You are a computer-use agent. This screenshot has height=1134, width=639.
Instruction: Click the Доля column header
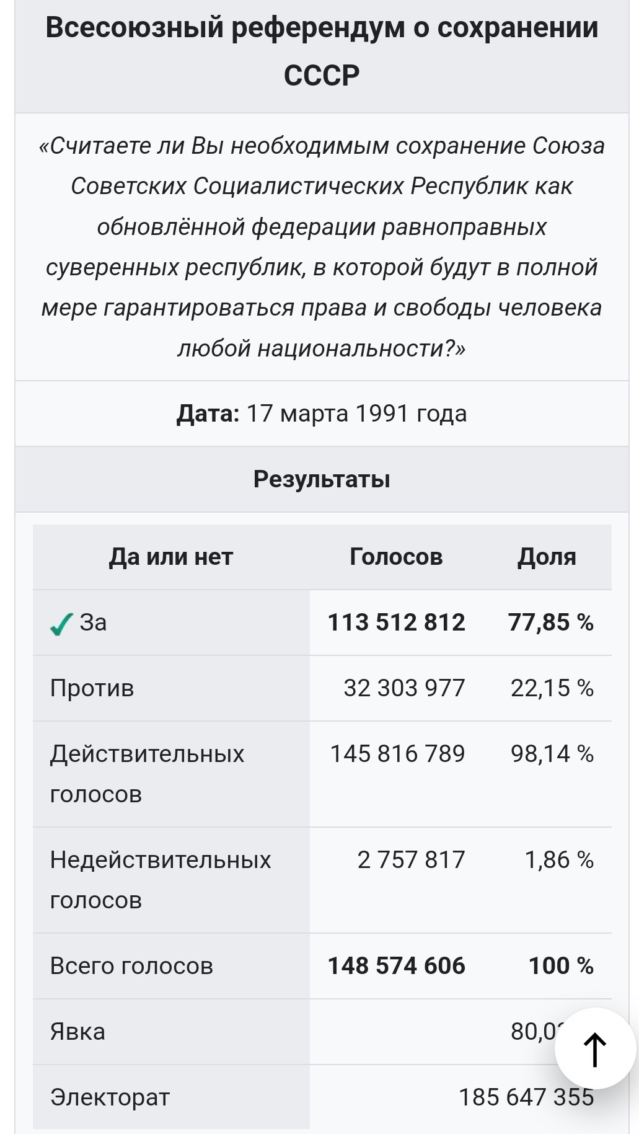[x=547, y=557]
